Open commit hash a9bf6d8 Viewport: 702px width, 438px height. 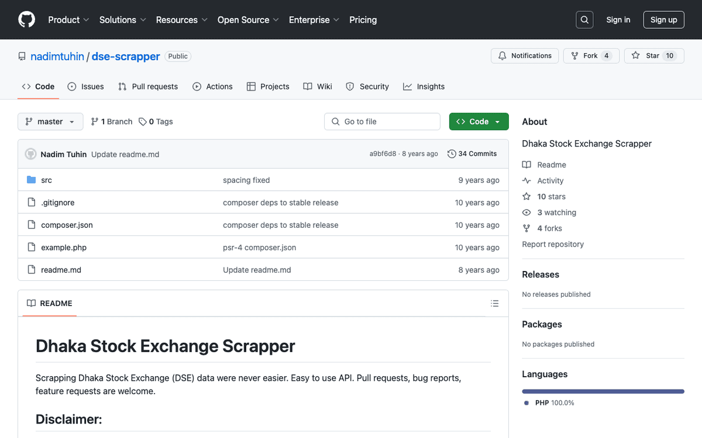[x=383, y=154]
